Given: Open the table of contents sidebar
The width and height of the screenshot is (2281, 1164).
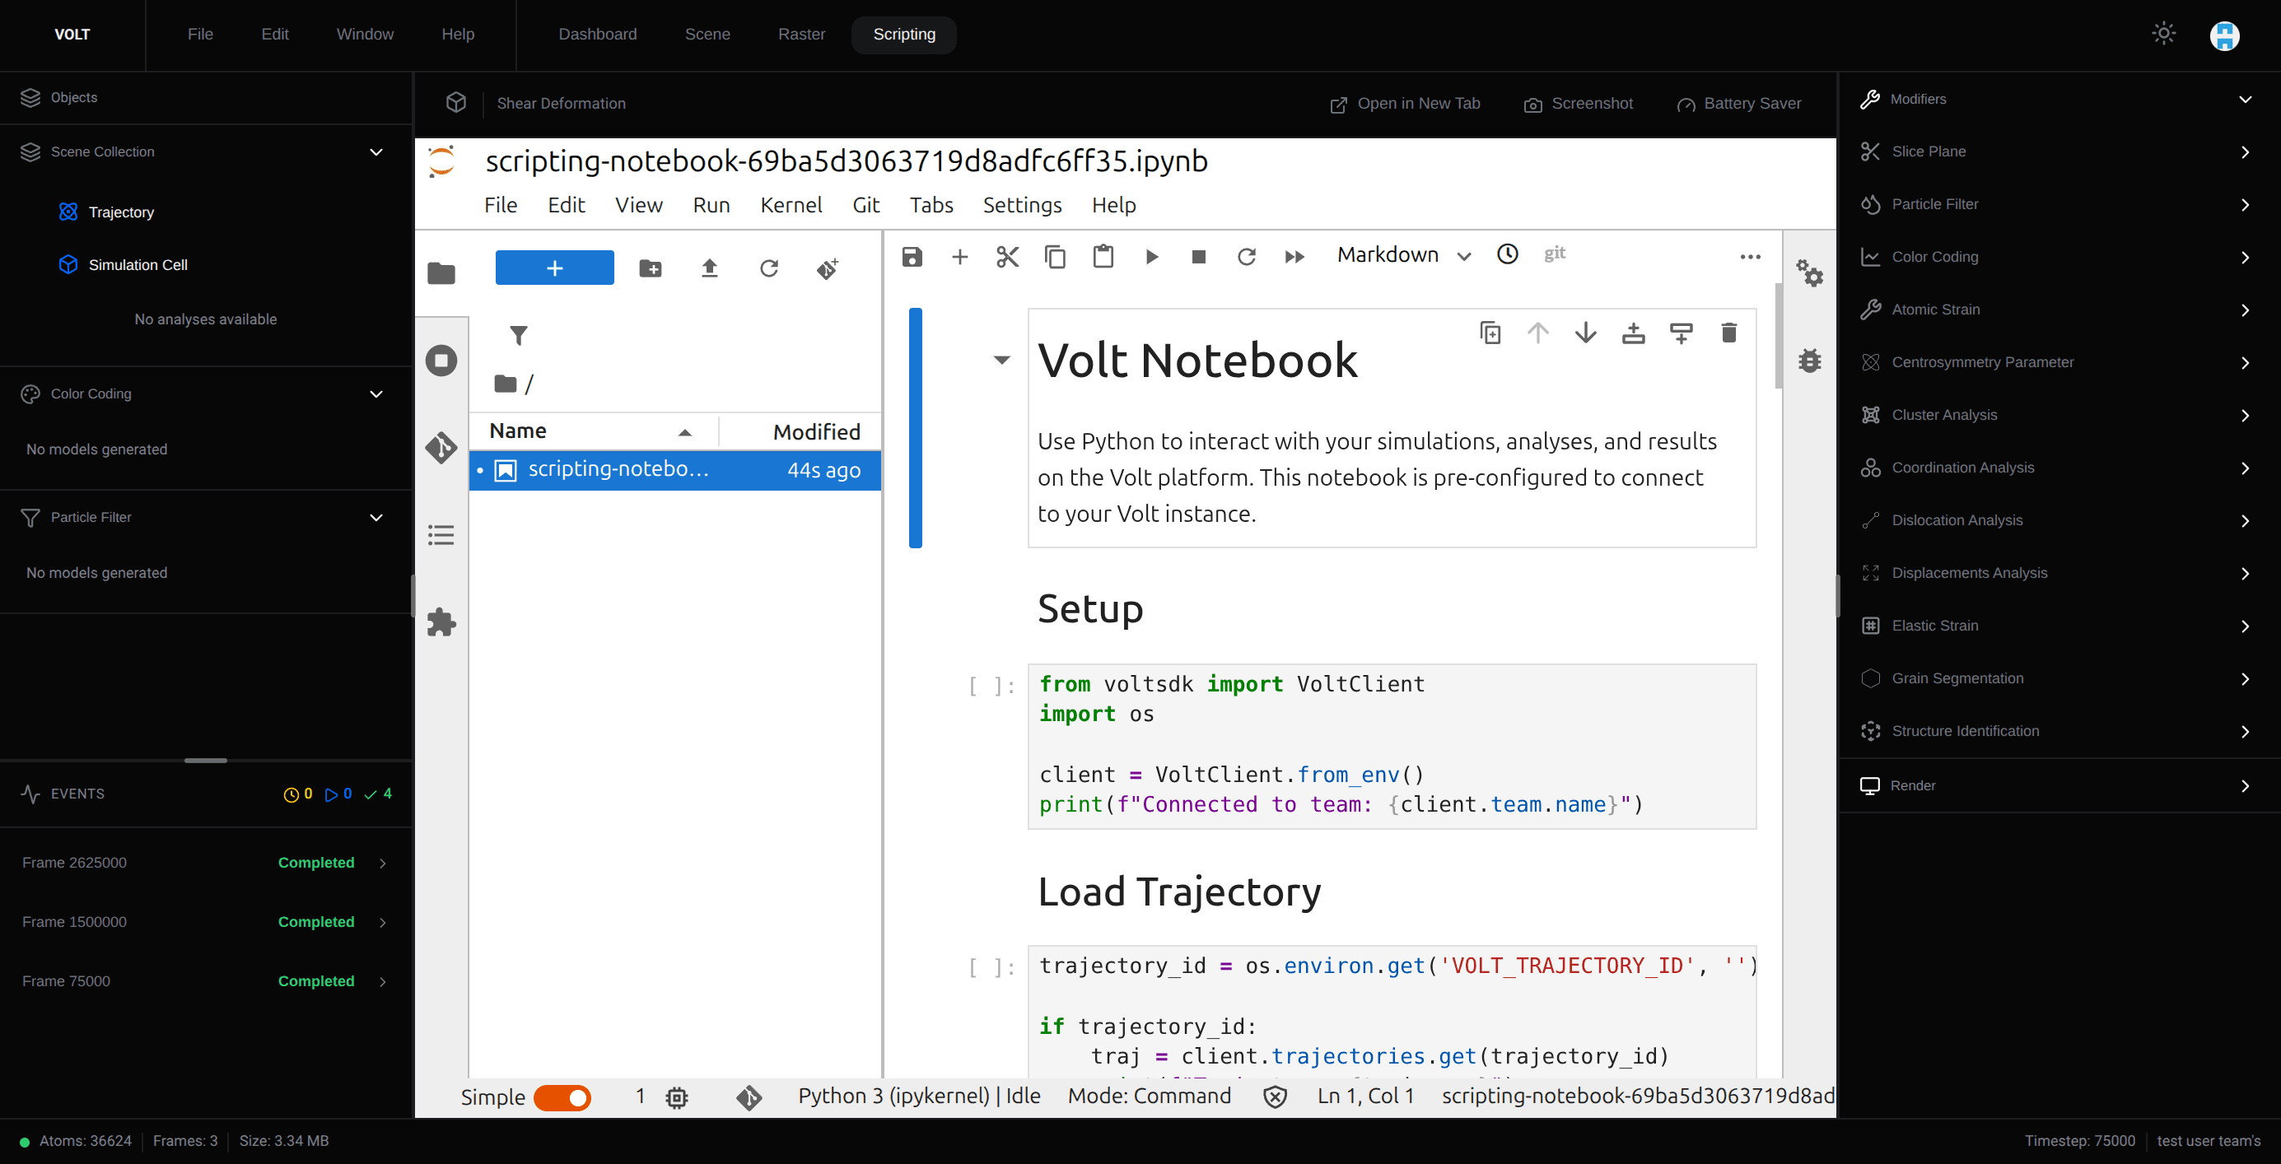Looking at the screenshot, I should (441, 534).
